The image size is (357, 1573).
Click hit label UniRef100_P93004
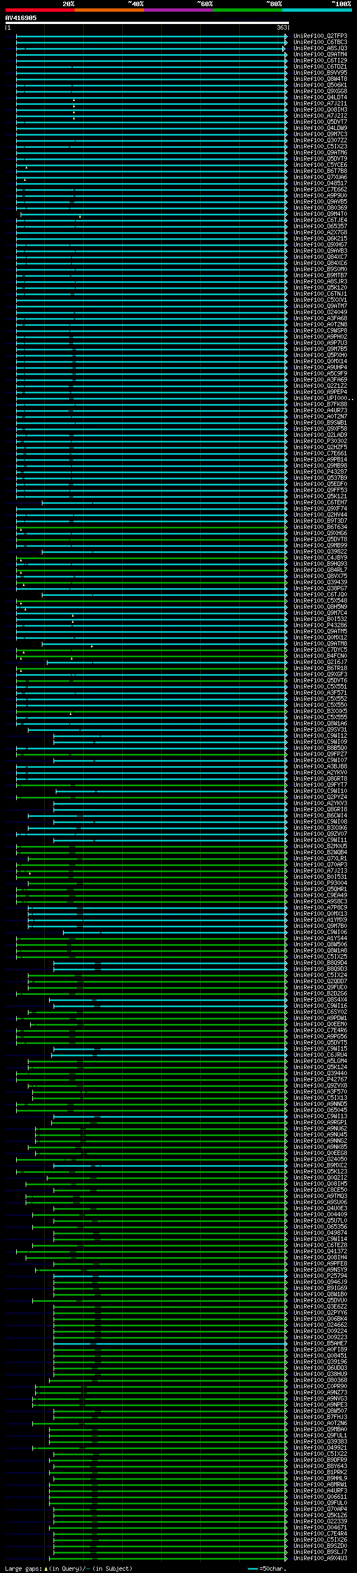[320, 883]
